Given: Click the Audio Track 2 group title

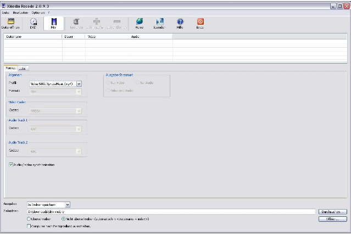Looking at the screenshot, I should 18,143.
